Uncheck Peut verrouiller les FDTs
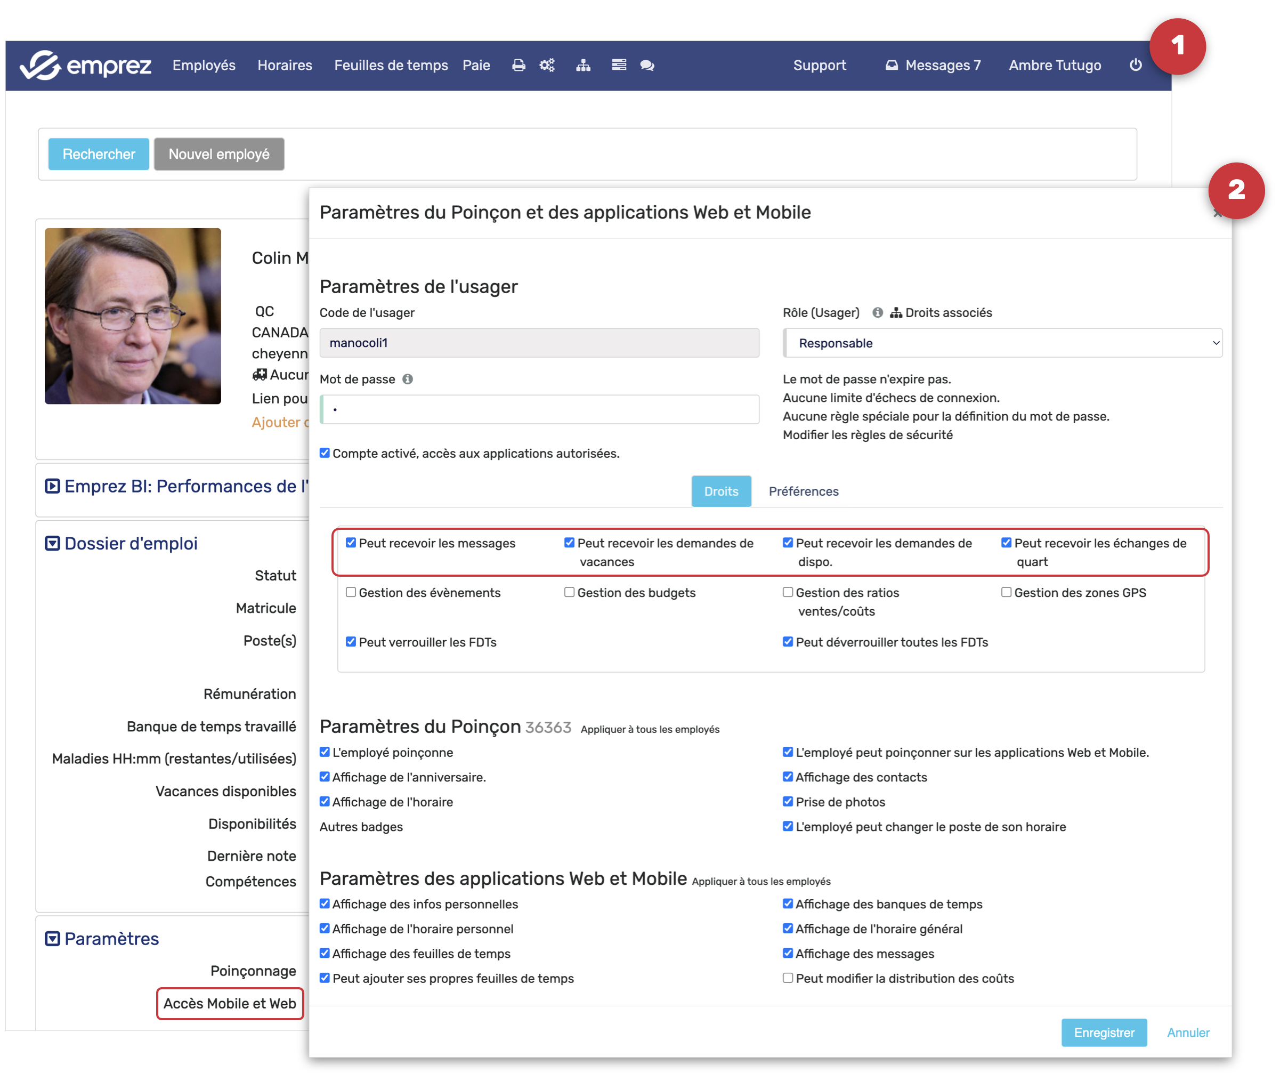 (351, 642)
